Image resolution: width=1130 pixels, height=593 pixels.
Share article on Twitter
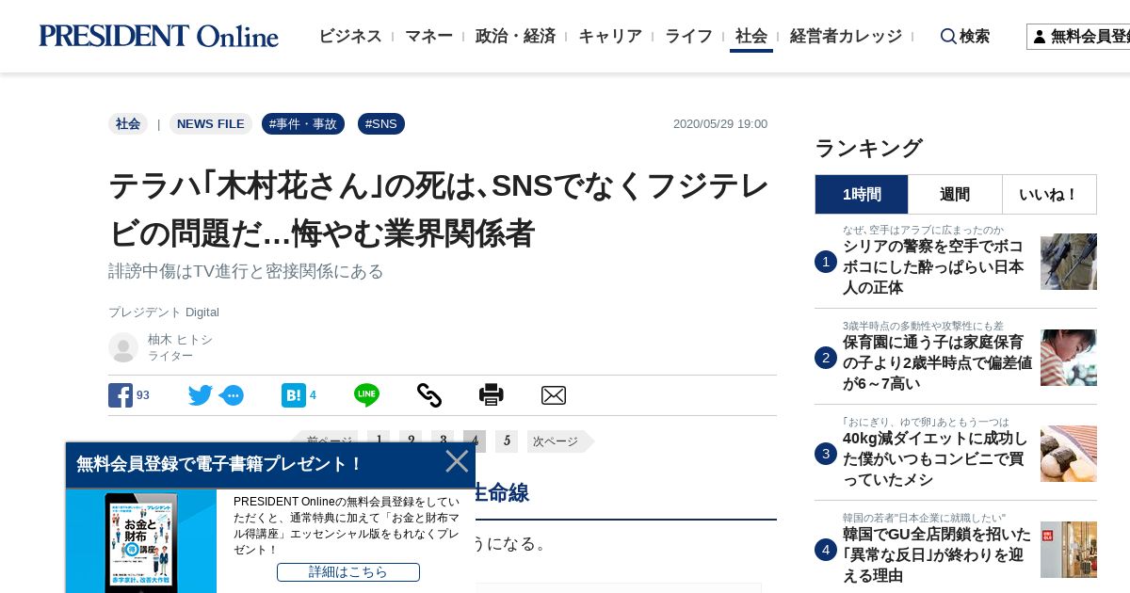(201, 395)
